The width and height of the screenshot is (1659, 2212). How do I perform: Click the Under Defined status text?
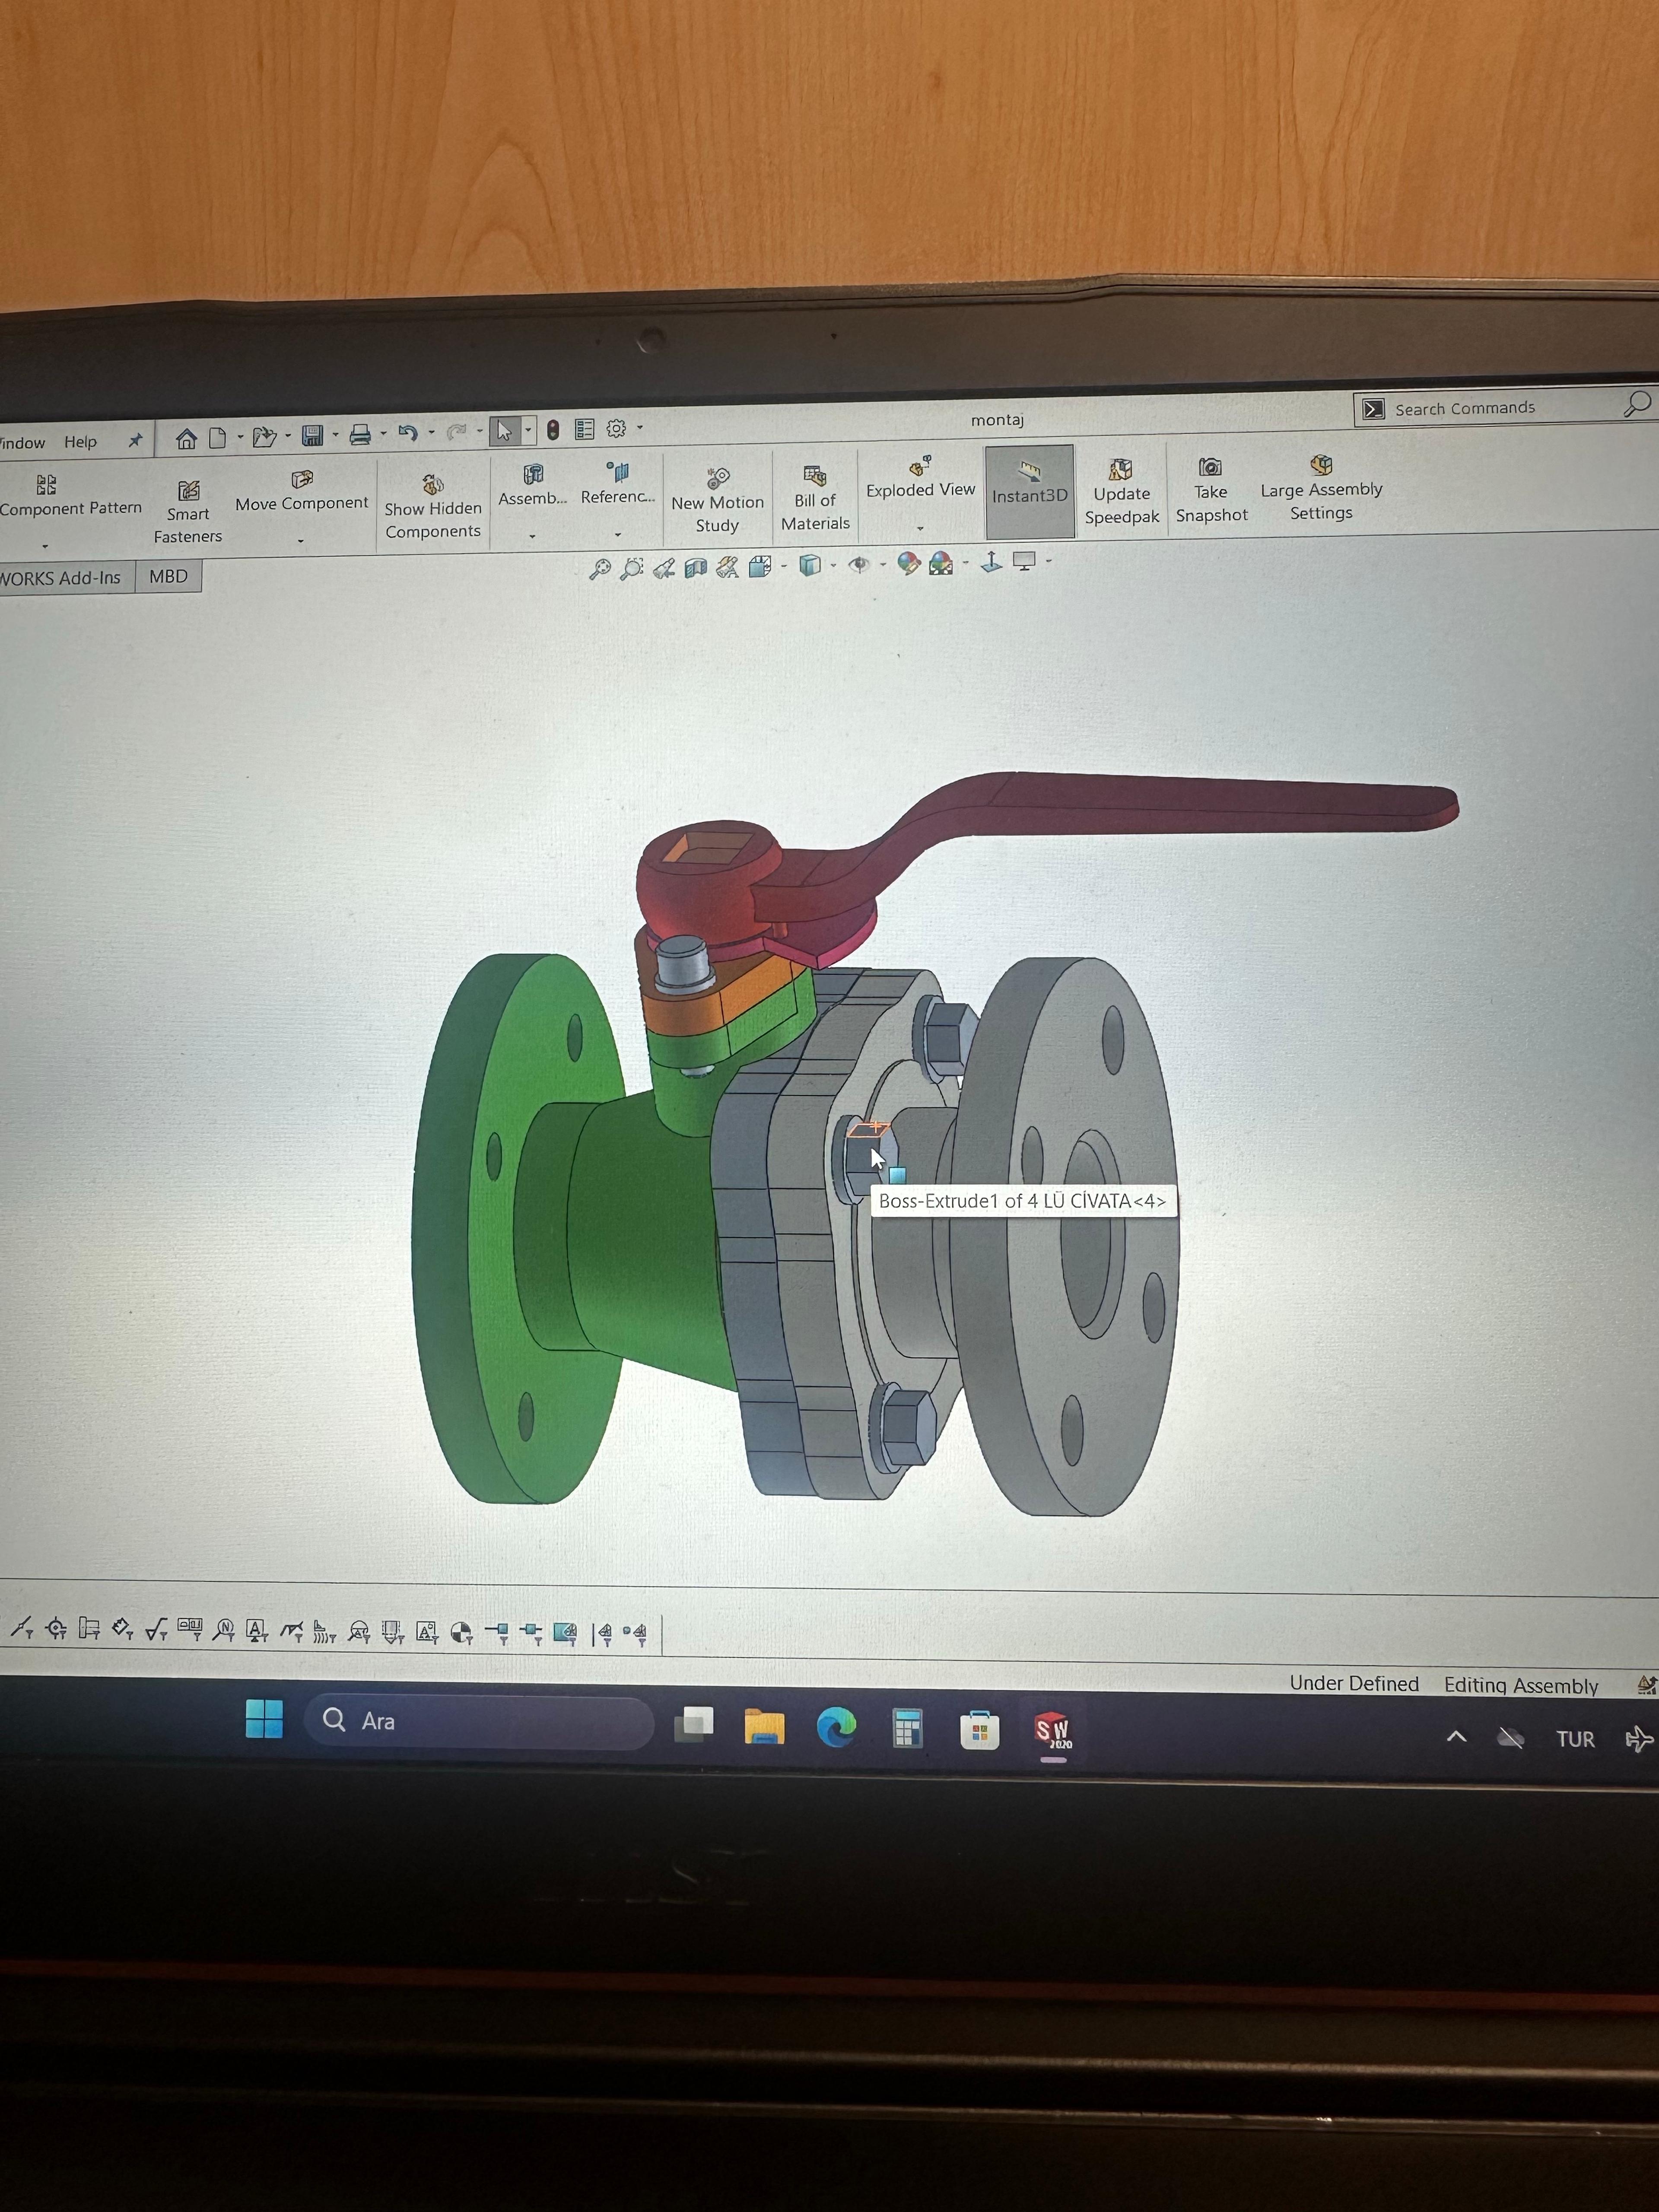pos(1353,1683)
